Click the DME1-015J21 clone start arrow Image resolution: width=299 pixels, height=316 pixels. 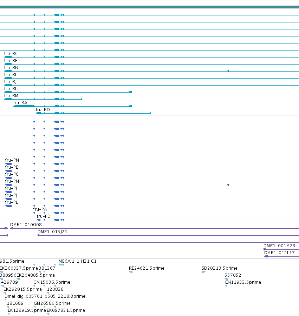point(39,235)
